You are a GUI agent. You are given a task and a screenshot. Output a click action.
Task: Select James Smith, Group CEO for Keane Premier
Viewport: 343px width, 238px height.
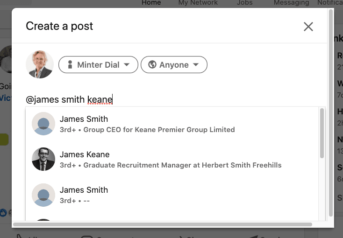point(147,124)
